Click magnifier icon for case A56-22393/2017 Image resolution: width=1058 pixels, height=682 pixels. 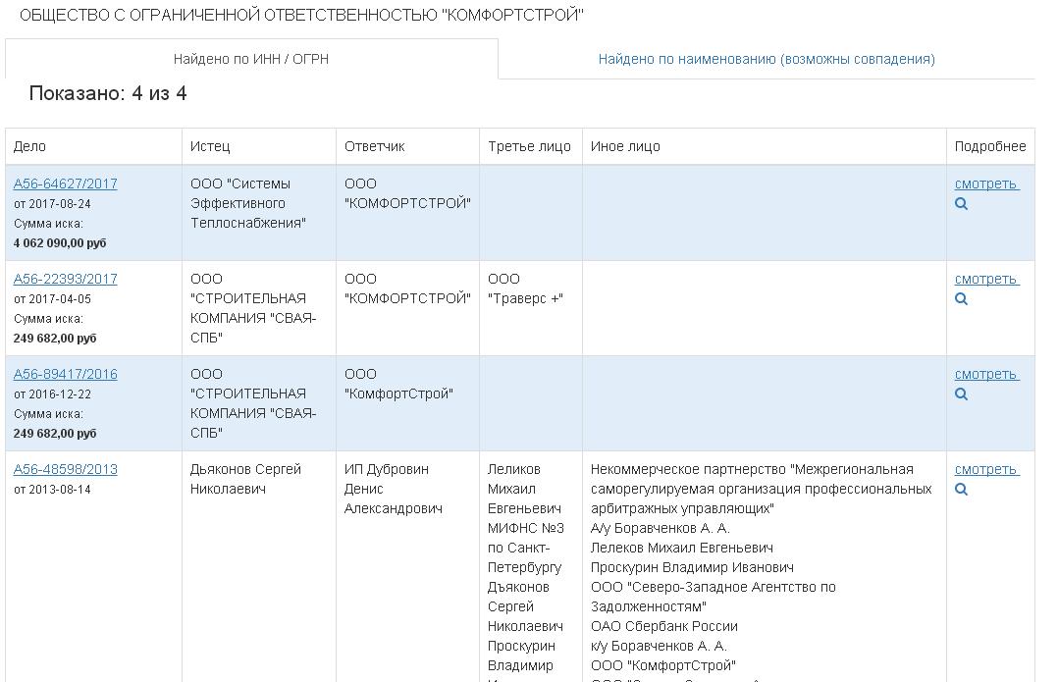coord(962,299)
